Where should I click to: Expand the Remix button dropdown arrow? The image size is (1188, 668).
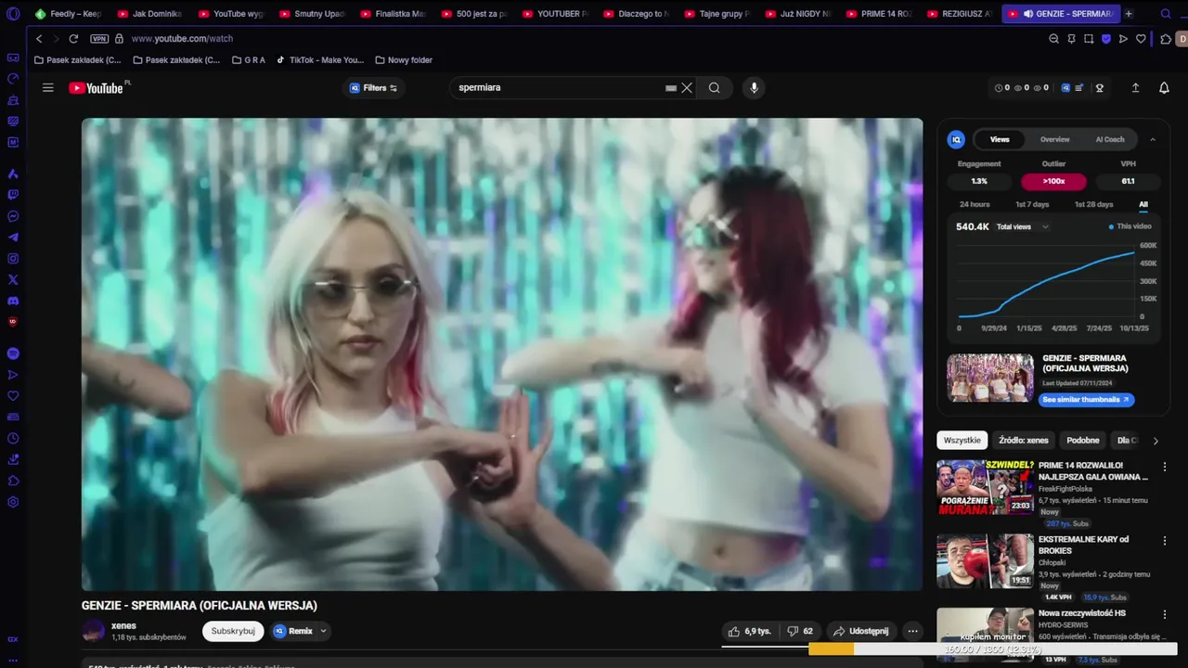click(323, 631)
